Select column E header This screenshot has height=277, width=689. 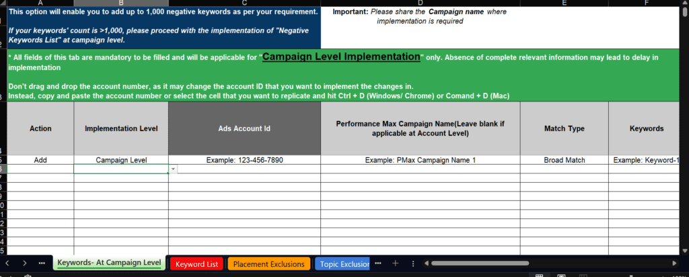[565, 3]
